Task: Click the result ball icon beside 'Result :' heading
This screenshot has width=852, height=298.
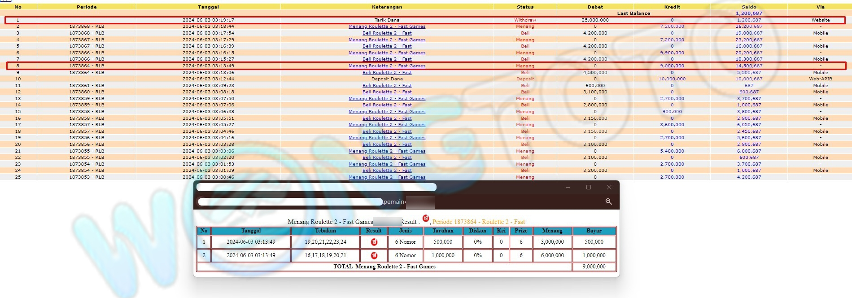Action: click(x=425, y=219)
